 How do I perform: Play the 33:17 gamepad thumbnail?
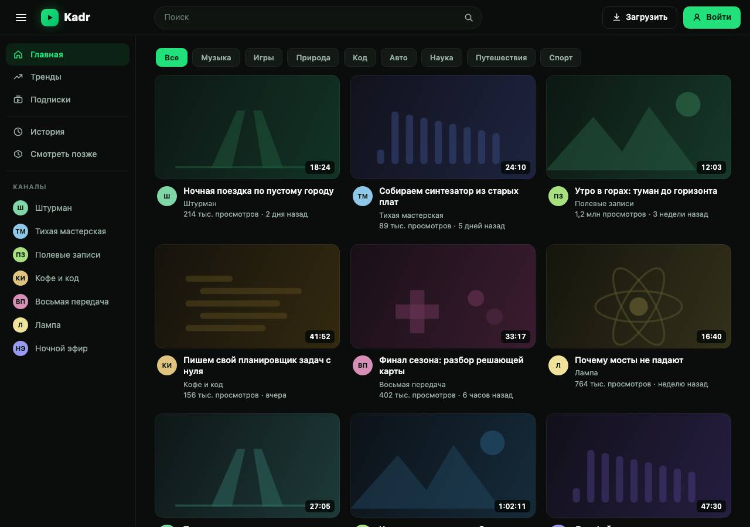click(443, 296)
